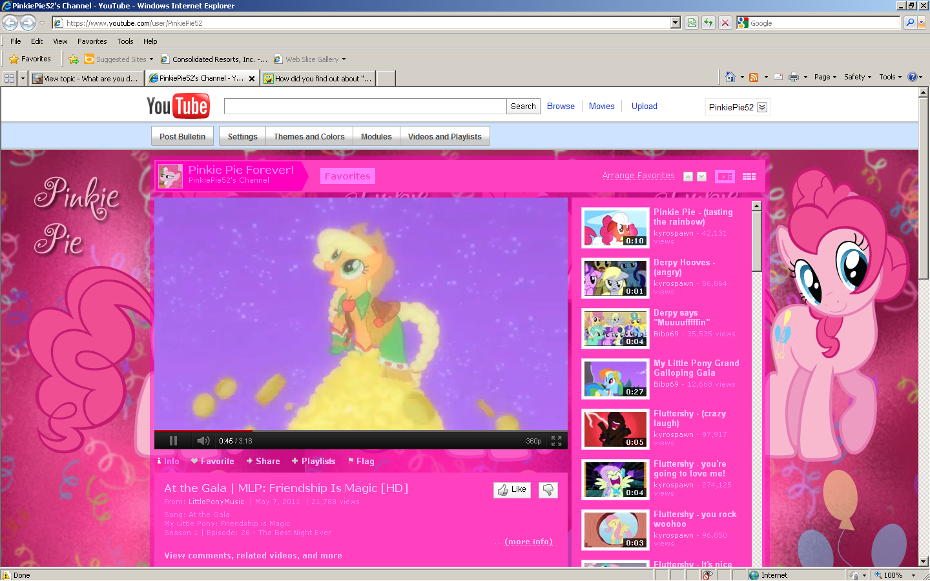Image resolution: width=930 pixels, height=581 pixels.
Task: Open the Favorites menu in menu bar
Action: click(x=92, y=41)
